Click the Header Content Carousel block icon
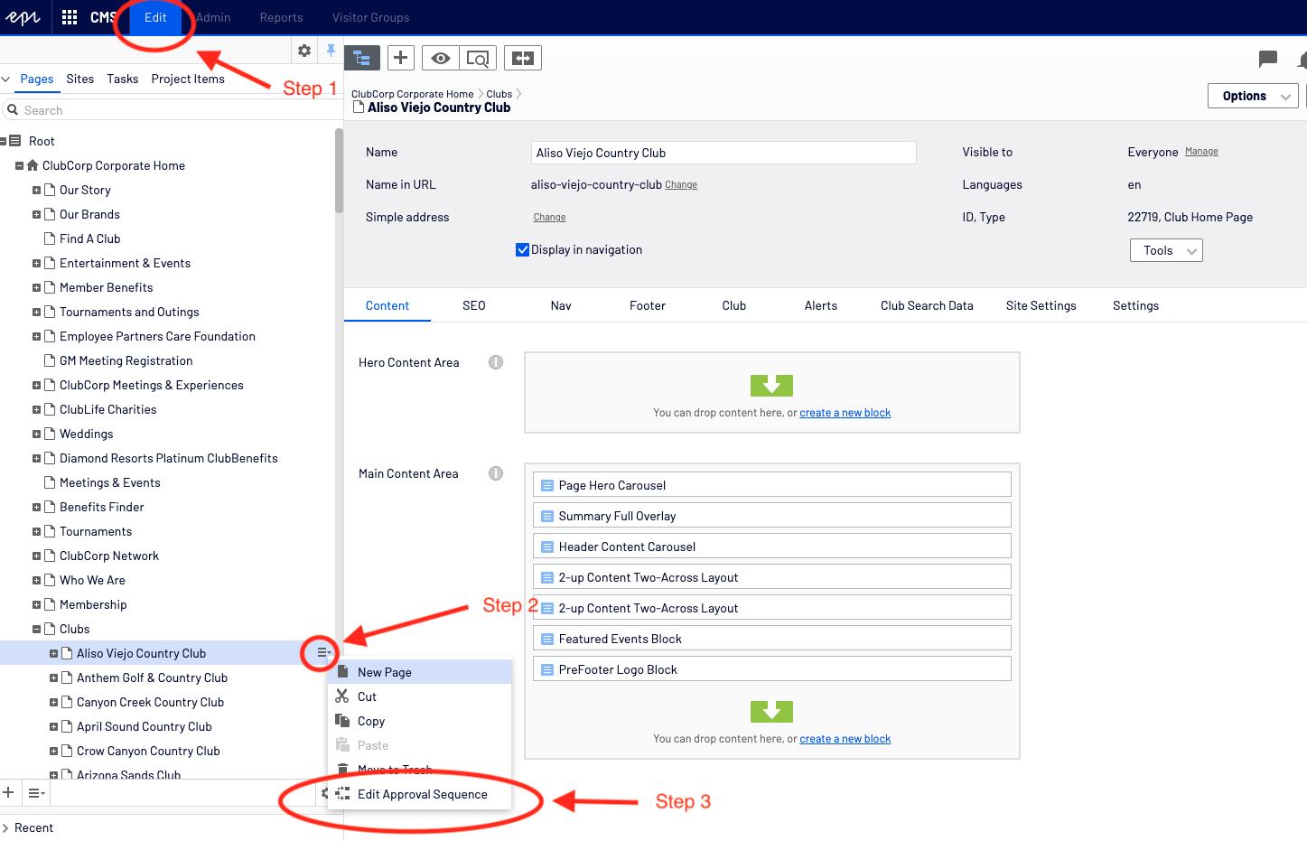 tap(546, 547)
